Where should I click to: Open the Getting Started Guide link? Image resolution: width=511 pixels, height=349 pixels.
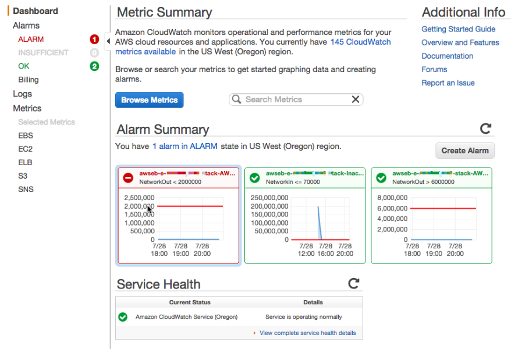458,29
